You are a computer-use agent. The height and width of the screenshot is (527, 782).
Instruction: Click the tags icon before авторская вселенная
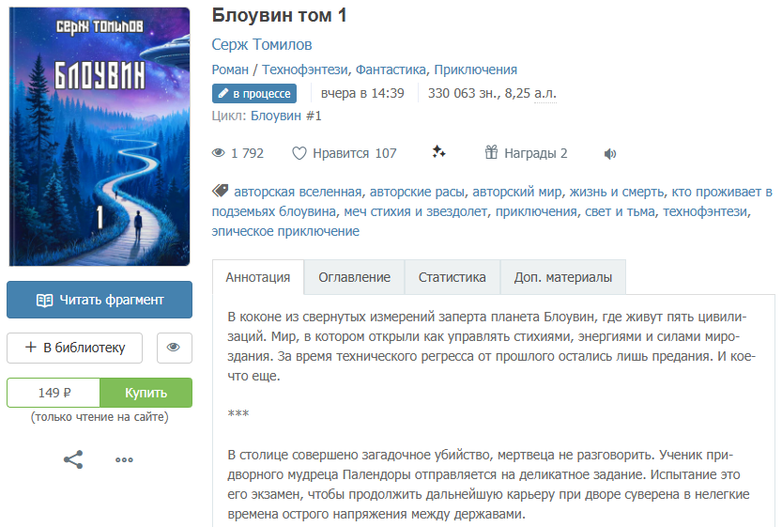(220, 191)
